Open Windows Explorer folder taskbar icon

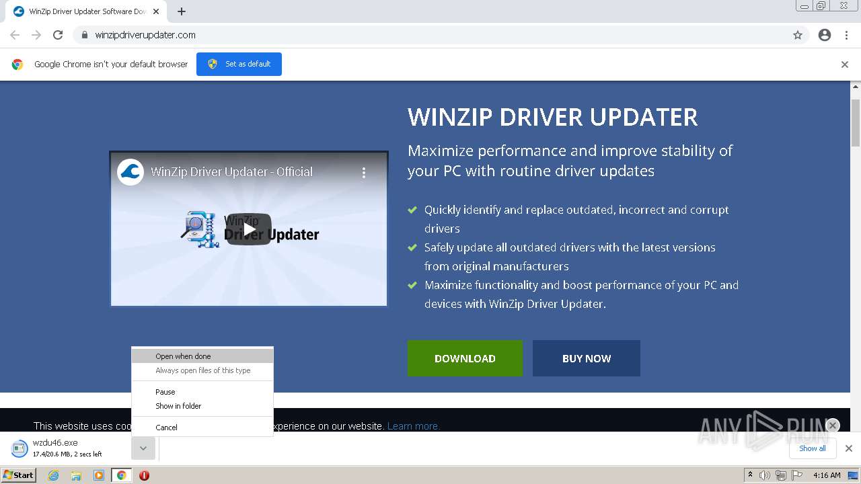(x=76, y=475)
